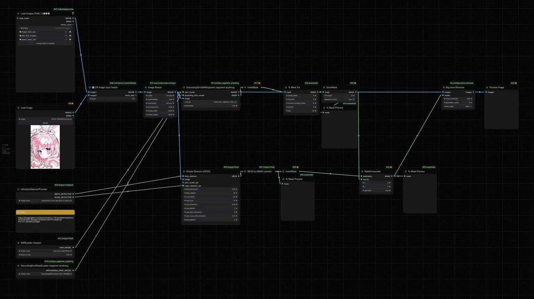Open the operation dropdown in MaskComposite
The width and height of the screenshot is (534, 299).
click(x=377, y=191)
